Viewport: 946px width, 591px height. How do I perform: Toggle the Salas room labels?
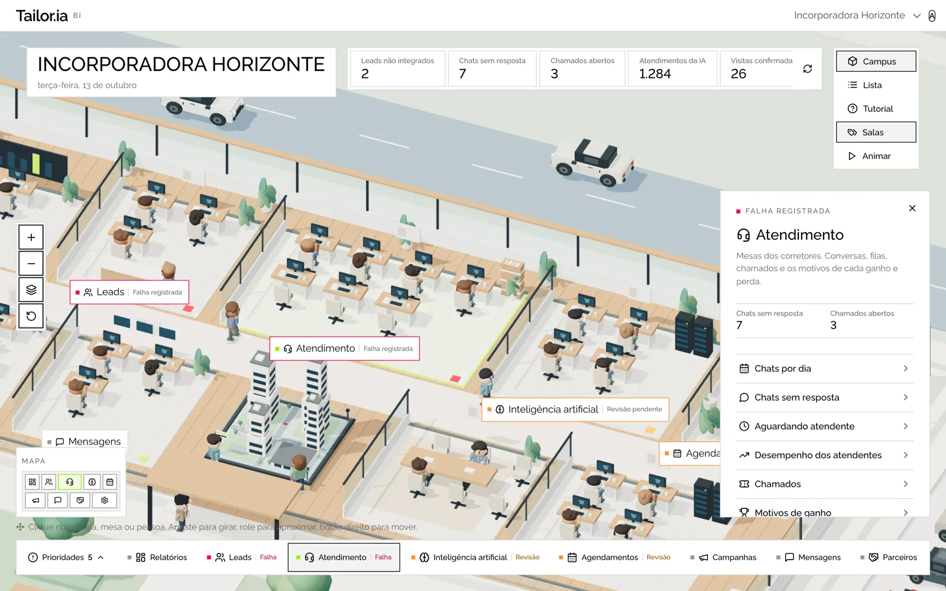coord(876,132)
